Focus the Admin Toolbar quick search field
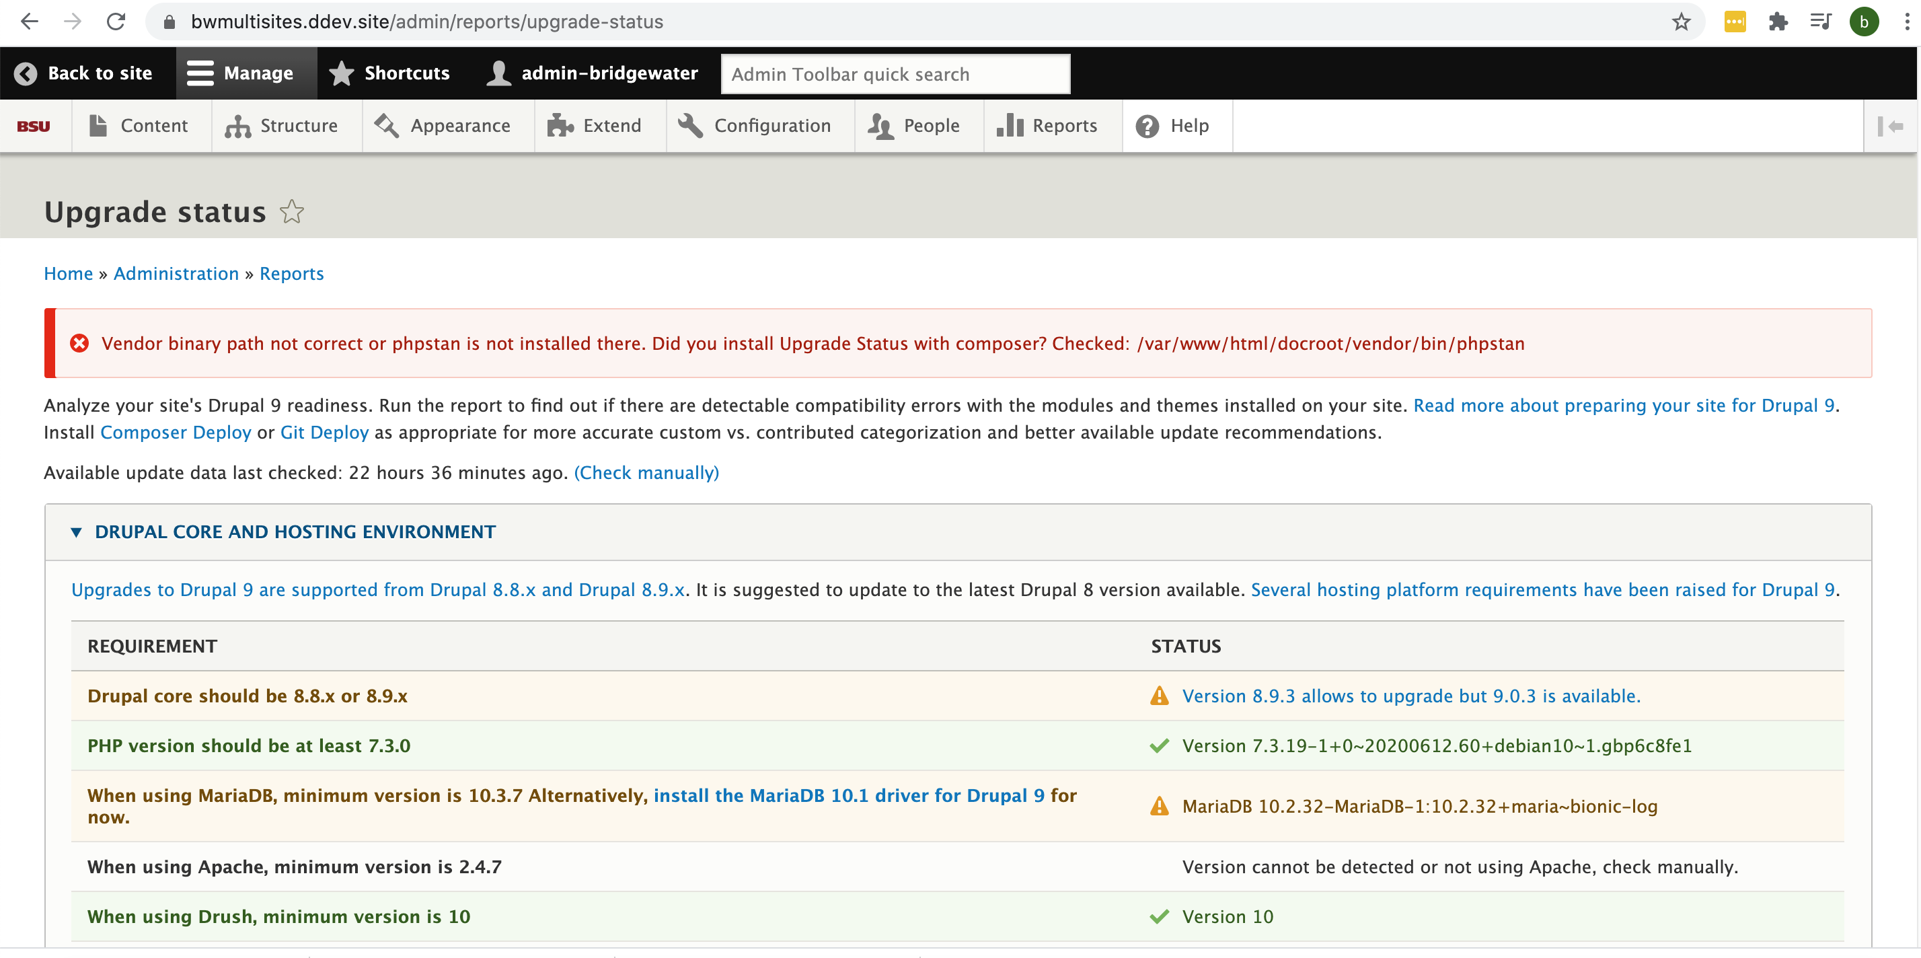 (896, 74)
